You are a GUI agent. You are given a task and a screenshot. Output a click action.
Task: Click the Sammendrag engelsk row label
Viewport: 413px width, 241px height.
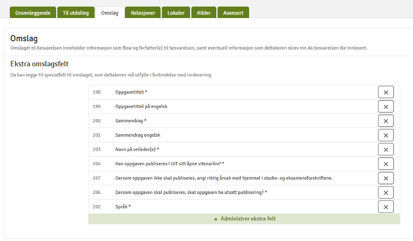coord(138,135)
